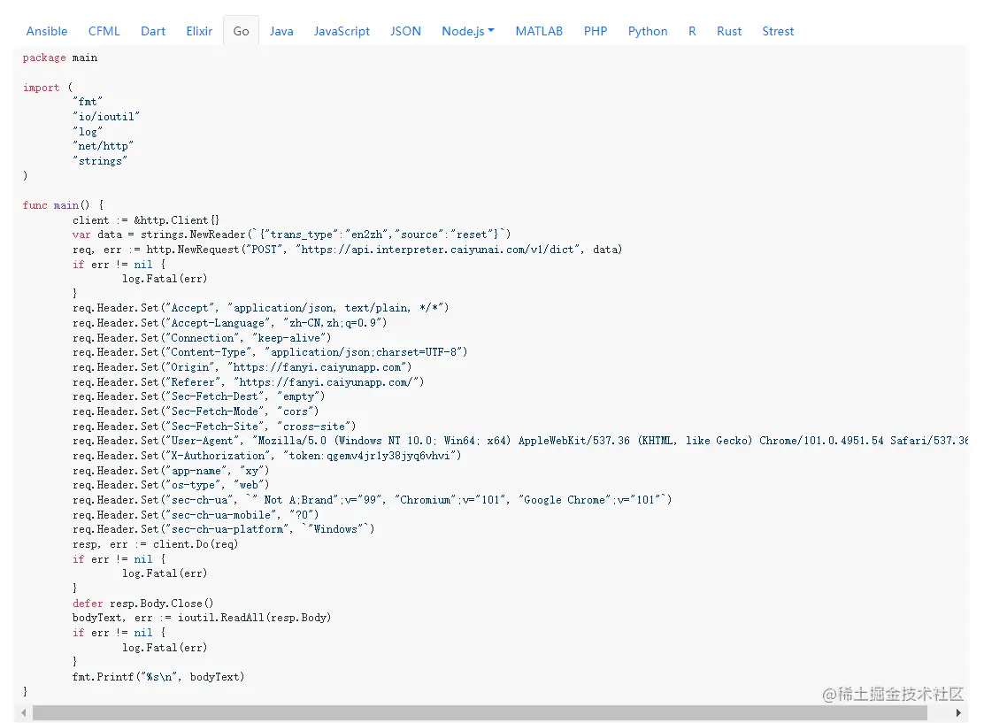Switch to the Ansible tab

click(x=46, y=31)
